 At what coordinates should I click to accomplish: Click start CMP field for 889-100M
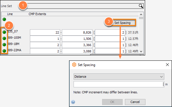[x=45, y=39]
